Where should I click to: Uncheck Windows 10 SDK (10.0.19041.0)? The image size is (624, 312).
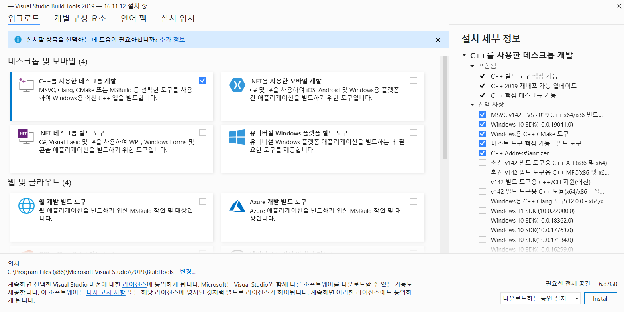(483, 124)
